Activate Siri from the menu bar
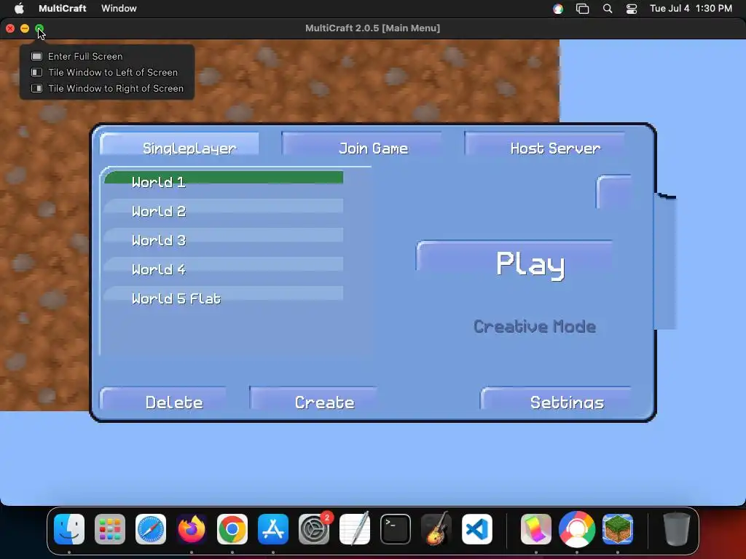Screen dimensions: 746x559 point(558,9)
